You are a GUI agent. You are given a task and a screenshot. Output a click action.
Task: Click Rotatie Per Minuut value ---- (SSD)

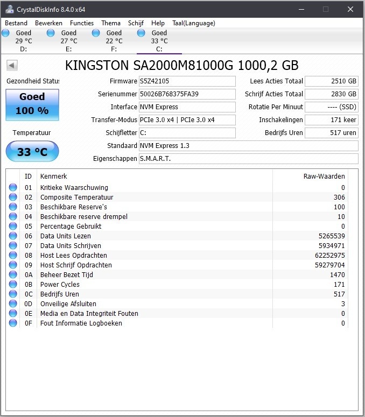click(332, 107)
